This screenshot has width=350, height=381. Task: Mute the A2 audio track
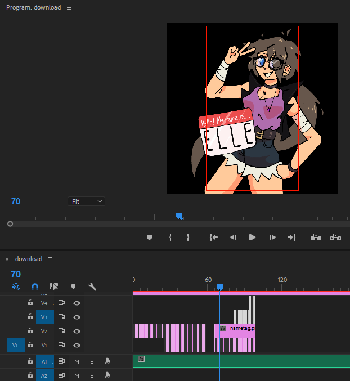[77, 376]
